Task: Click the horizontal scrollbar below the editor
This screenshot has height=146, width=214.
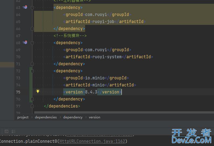Action: tap(124, 112)
